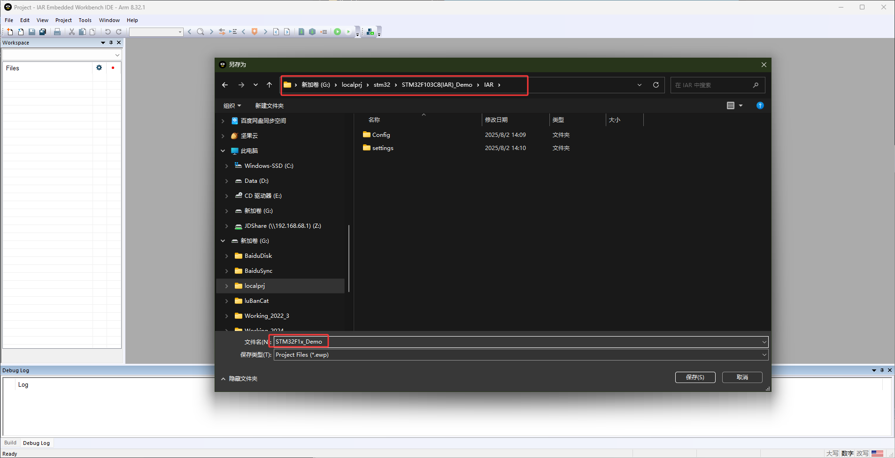Click the navigation tree scrollbar

349,258
